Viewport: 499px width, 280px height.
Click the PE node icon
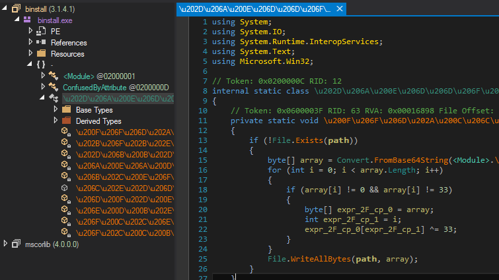41,31
